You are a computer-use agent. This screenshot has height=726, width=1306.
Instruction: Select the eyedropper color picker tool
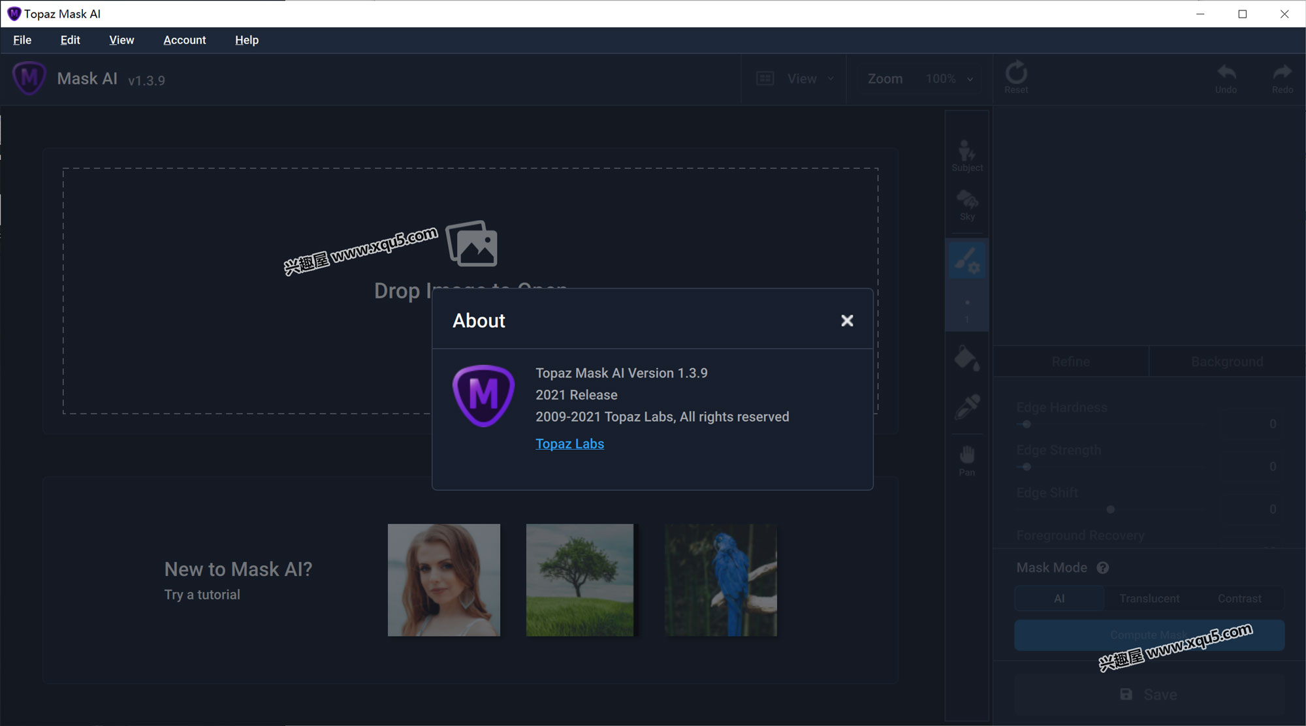[966, 407]
